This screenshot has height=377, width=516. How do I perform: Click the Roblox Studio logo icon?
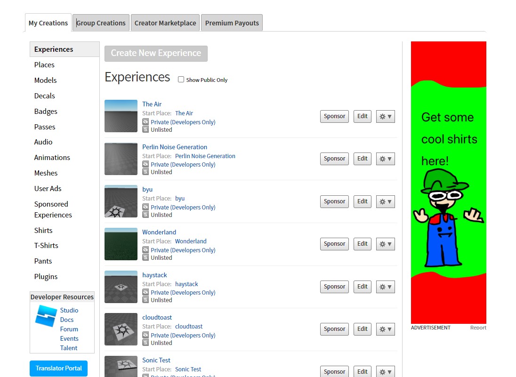tap(46, 316)
